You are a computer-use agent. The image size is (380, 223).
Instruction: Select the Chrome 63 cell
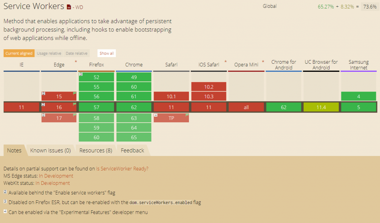(x=134, y=118)
